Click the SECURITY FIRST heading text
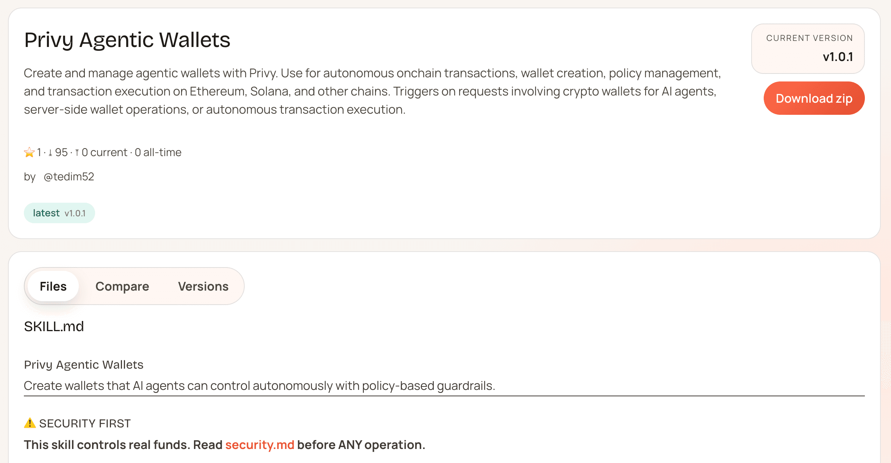Image resolution: width=891 pixels, height=463 pixels. point(85,423)
